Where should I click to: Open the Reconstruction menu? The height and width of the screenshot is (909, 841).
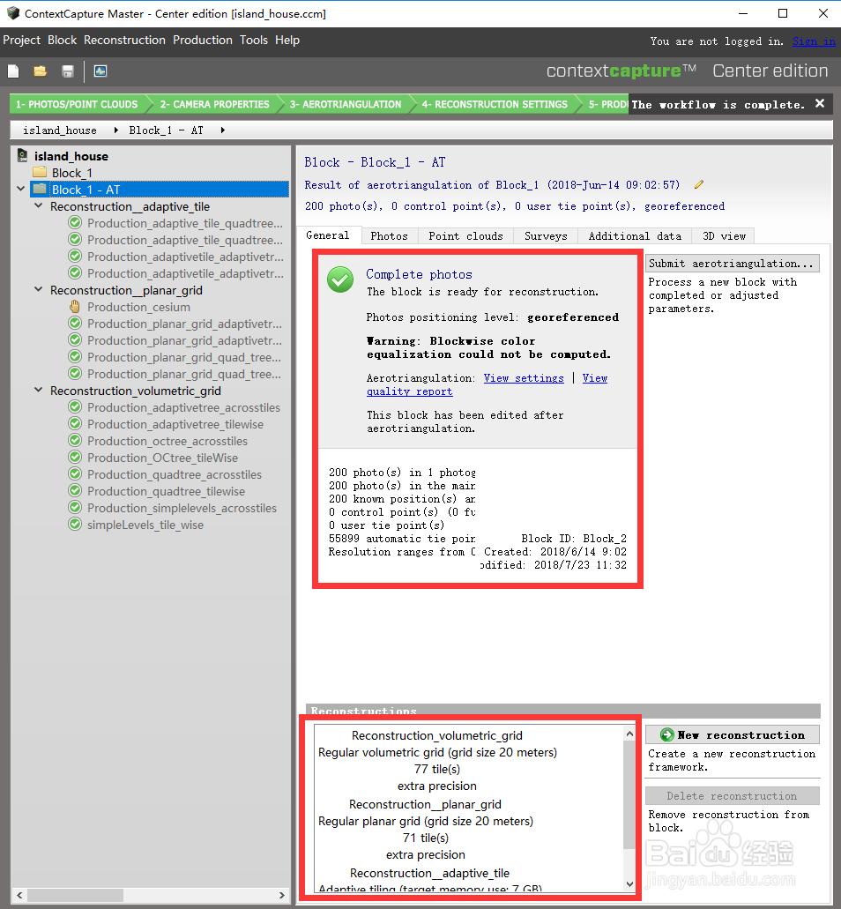coord(124,40)
